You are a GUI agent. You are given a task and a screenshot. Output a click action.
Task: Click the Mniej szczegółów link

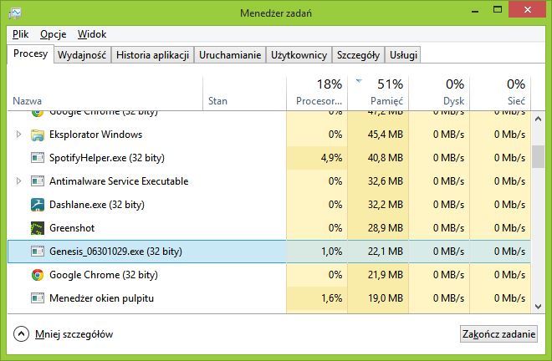[74, 334]
